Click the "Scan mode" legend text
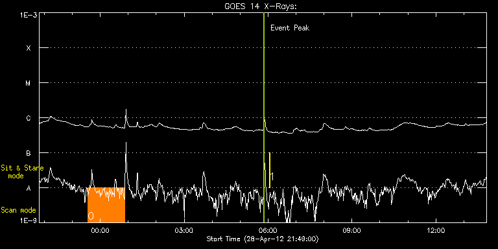Image resolution: width=498 pixels, height=249 pixels. click(x=18, y=210)
